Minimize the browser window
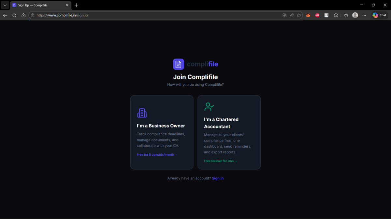The width and height of the screenshot is (391, 219). pos(361,5)
